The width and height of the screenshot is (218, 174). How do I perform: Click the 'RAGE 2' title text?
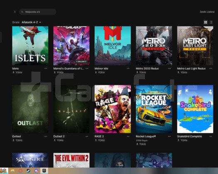coord(99,136)
